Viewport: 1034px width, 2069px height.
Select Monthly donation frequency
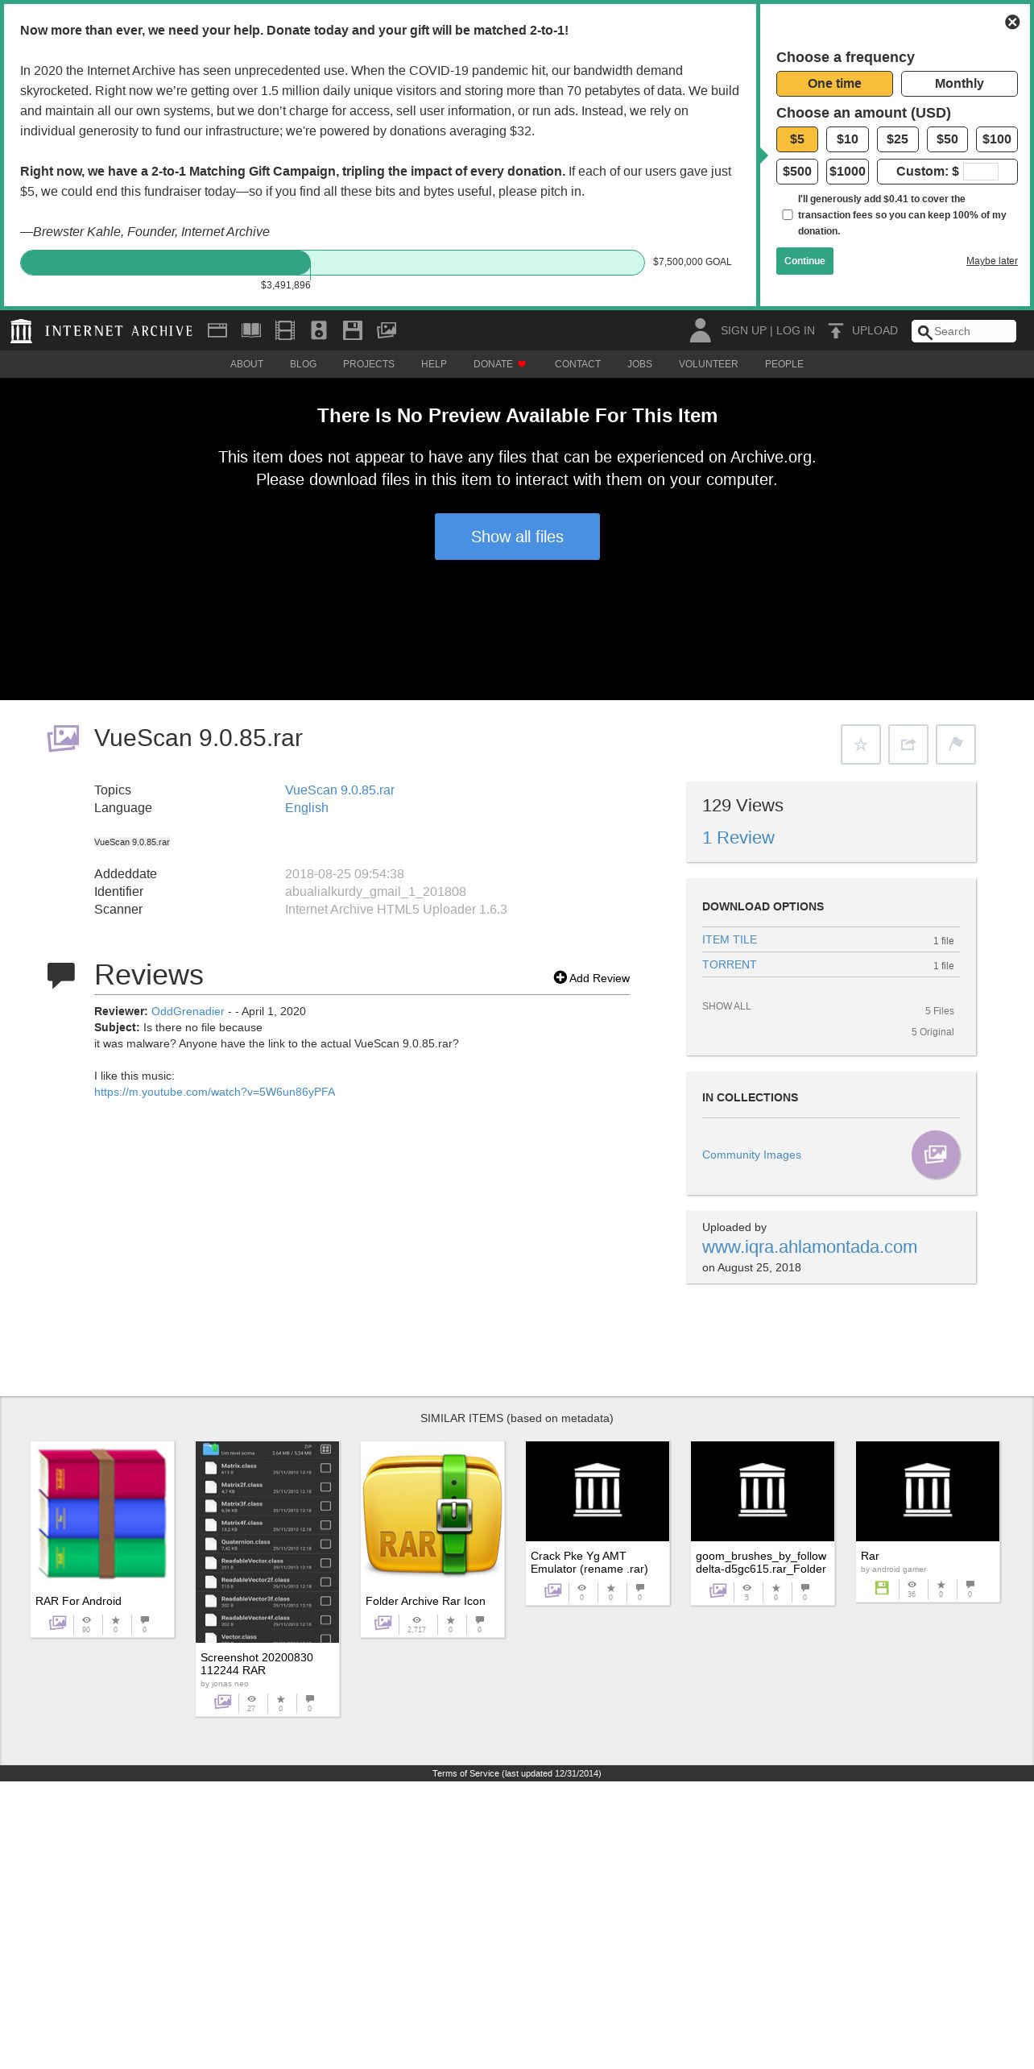(x=959, y=84)
